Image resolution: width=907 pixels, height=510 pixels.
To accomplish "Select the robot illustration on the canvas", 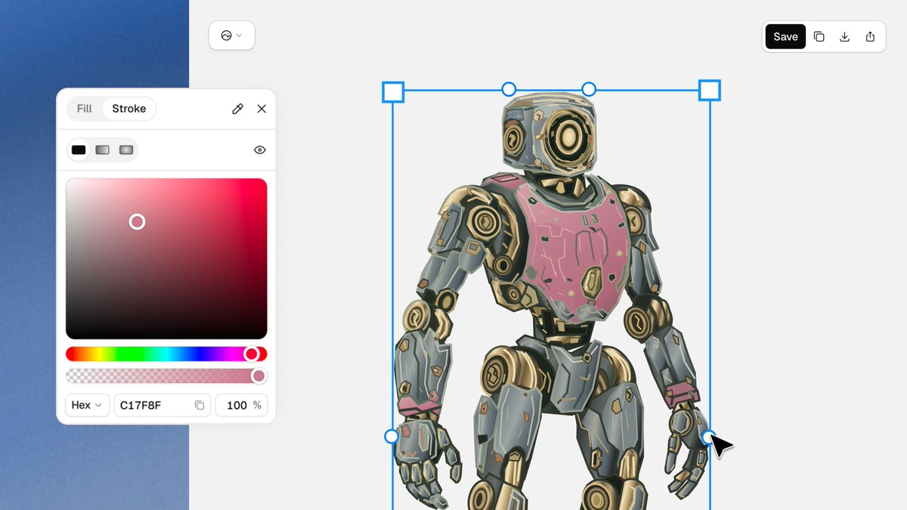I will coord(550,302).
